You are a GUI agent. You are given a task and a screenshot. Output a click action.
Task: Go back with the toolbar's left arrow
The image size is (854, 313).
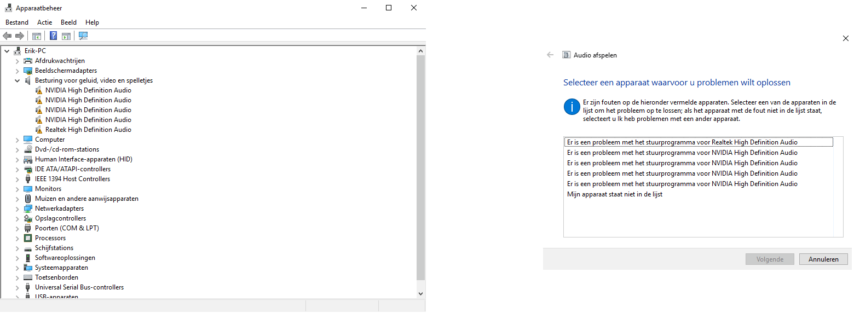pyautogui.click(x=7, y=36)
